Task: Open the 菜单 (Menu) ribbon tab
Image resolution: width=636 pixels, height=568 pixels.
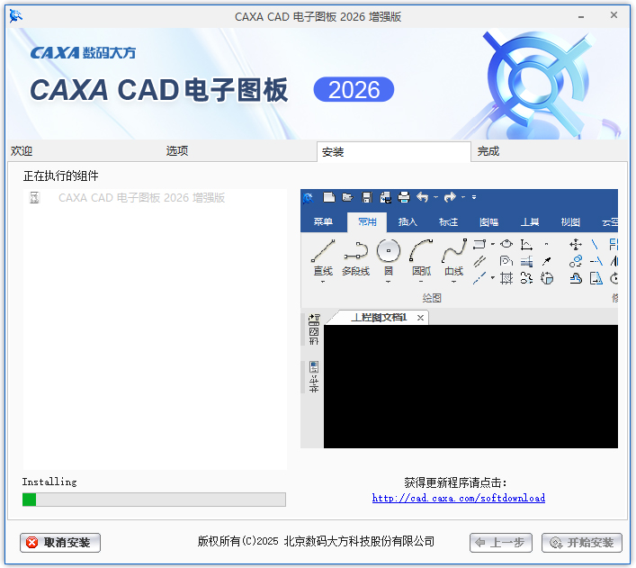Action: (x=323, y=222)
